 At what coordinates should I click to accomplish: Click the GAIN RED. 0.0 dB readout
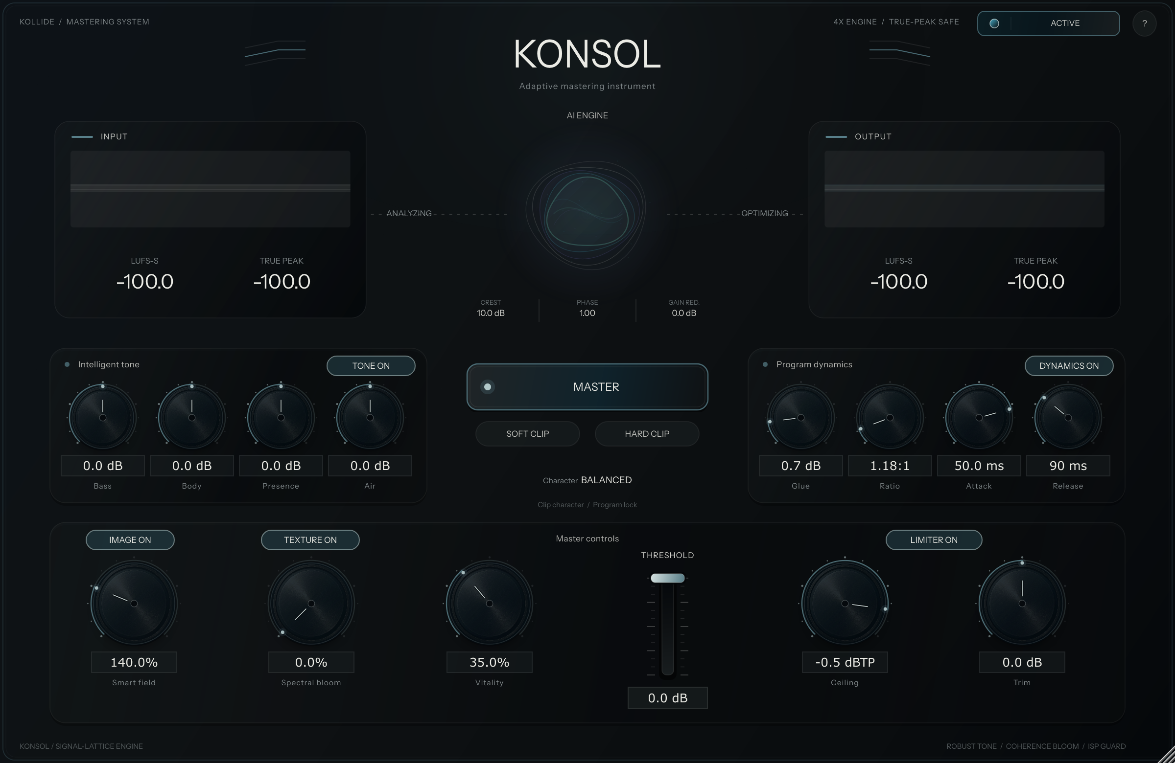coord(684,308)
